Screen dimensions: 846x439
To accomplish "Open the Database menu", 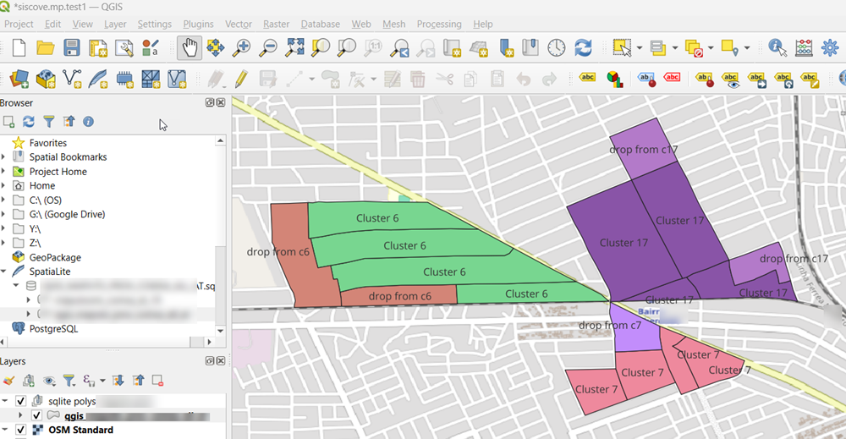I will coord(321,25).
